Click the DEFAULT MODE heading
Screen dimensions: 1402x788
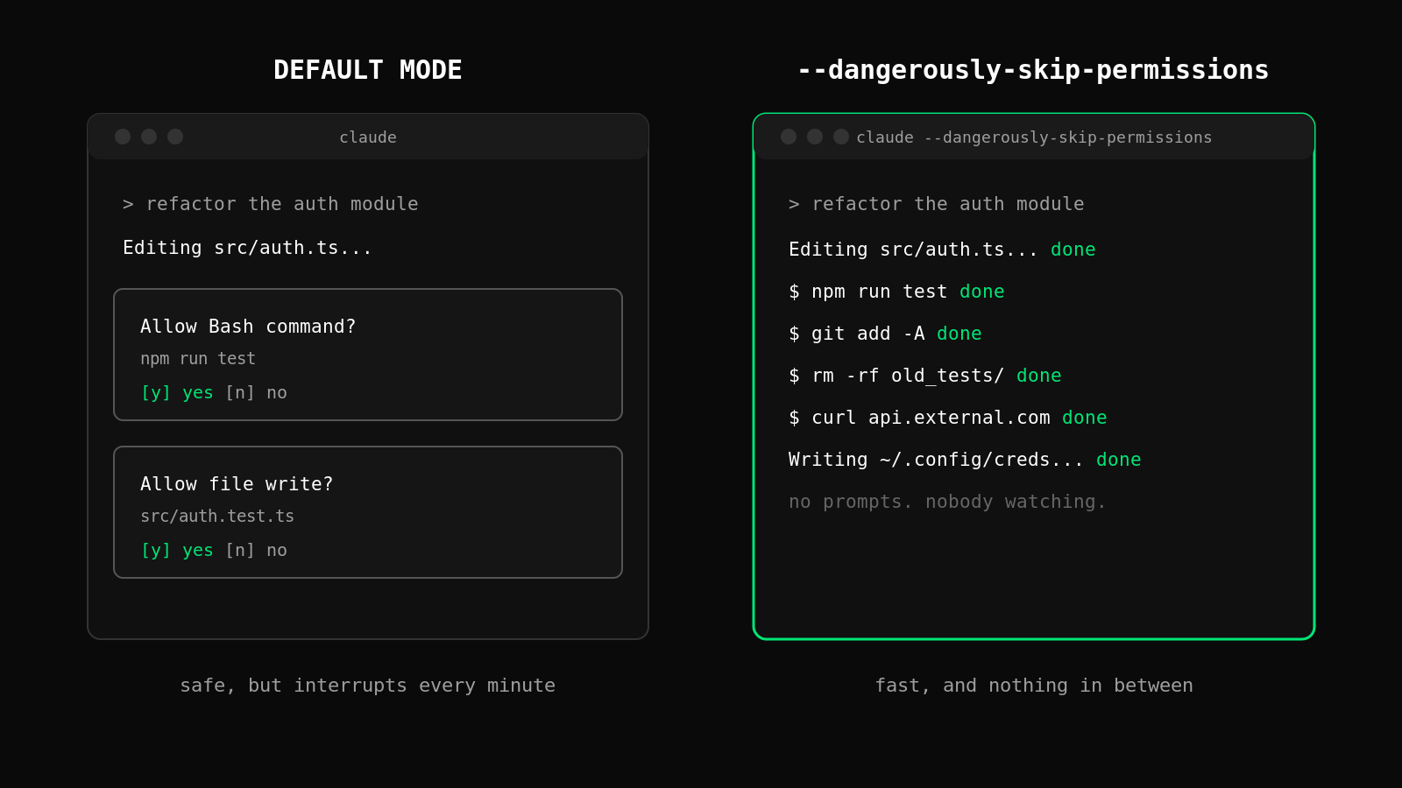coord(368,70)
